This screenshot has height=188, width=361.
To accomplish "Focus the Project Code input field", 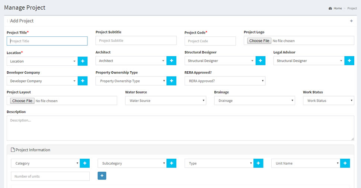I will [x=210, y=41].
